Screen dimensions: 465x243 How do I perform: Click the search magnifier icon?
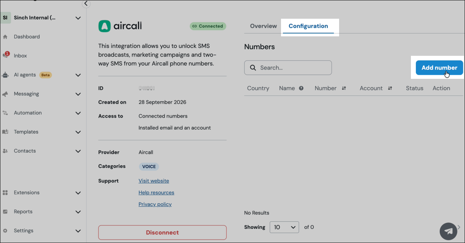[x=253, y=68]
